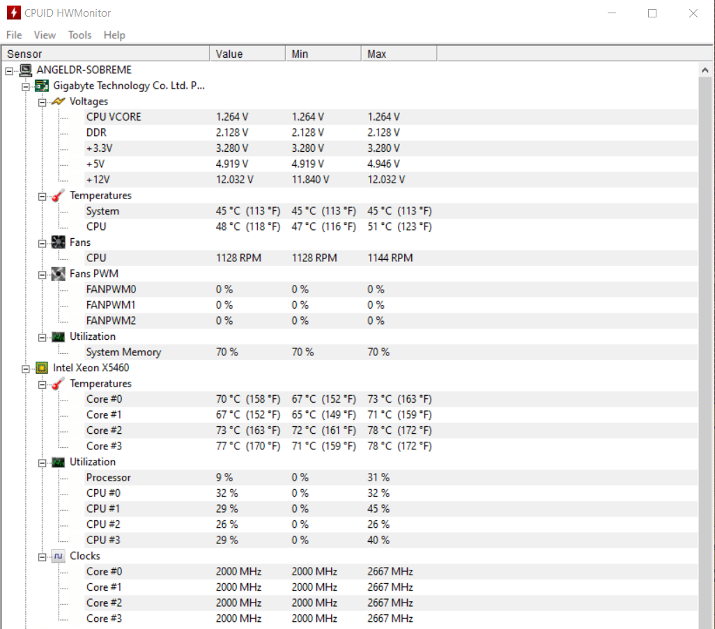This screenshot has width=715, height=629.
Task: Click the Voltages lightning icon
Action: (59, 101)
